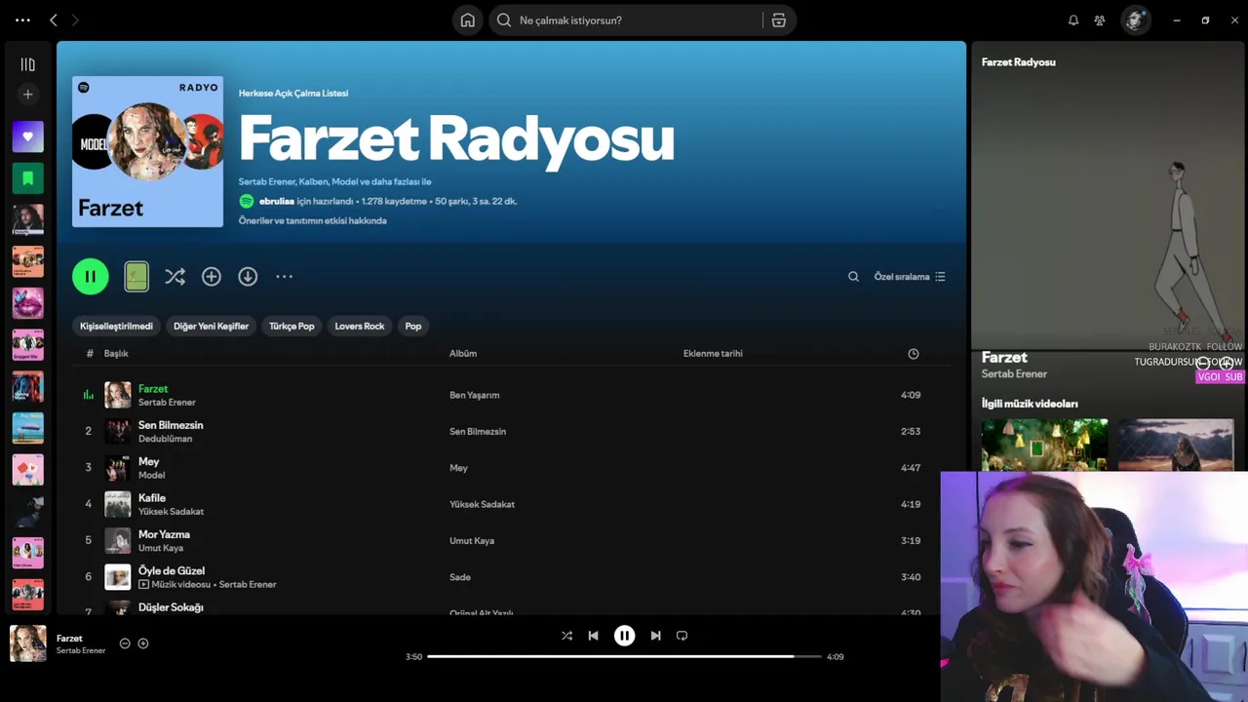This screenshot has height=702, width=1248.
Task: Pause playback in the player bar
Action: coord(624,636)
